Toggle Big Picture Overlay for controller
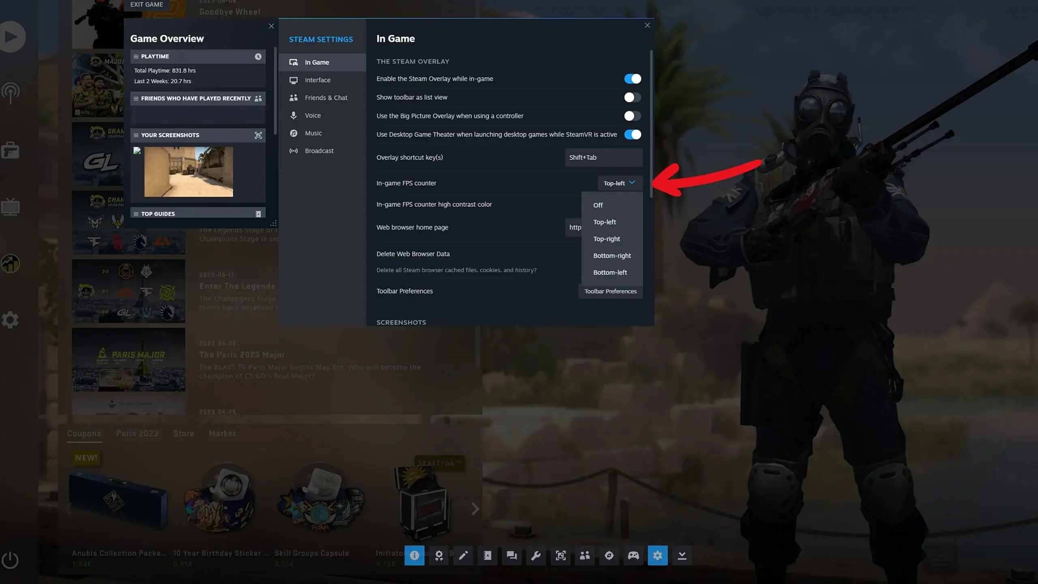Screen dimensions: 1038x584 pyautogui.click(x=632, y=116)
